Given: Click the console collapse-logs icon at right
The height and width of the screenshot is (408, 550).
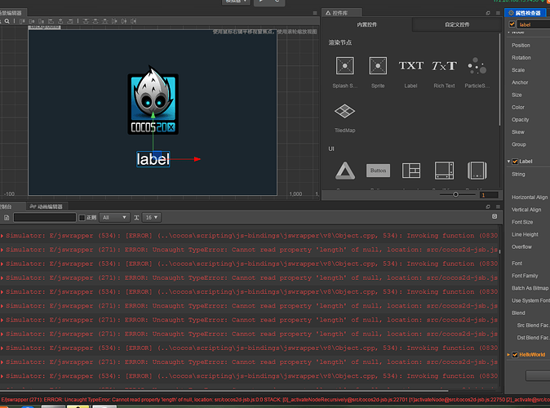Looking at the screenshot, I should [495, 216].
